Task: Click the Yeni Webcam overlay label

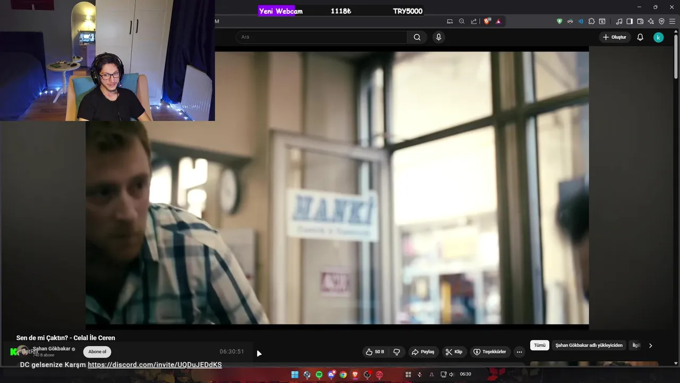Action: (280, 11)
